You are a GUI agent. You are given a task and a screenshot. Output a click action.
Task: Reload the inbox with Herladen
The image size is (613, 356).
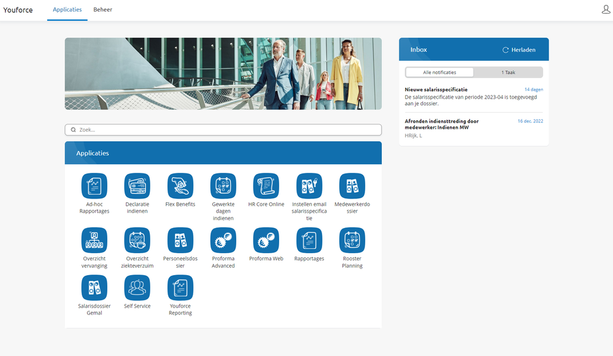[519, 50]
